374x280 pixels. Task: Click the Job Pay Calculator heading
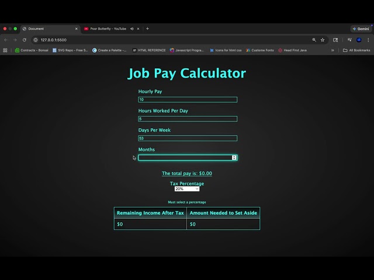[187, 73]
